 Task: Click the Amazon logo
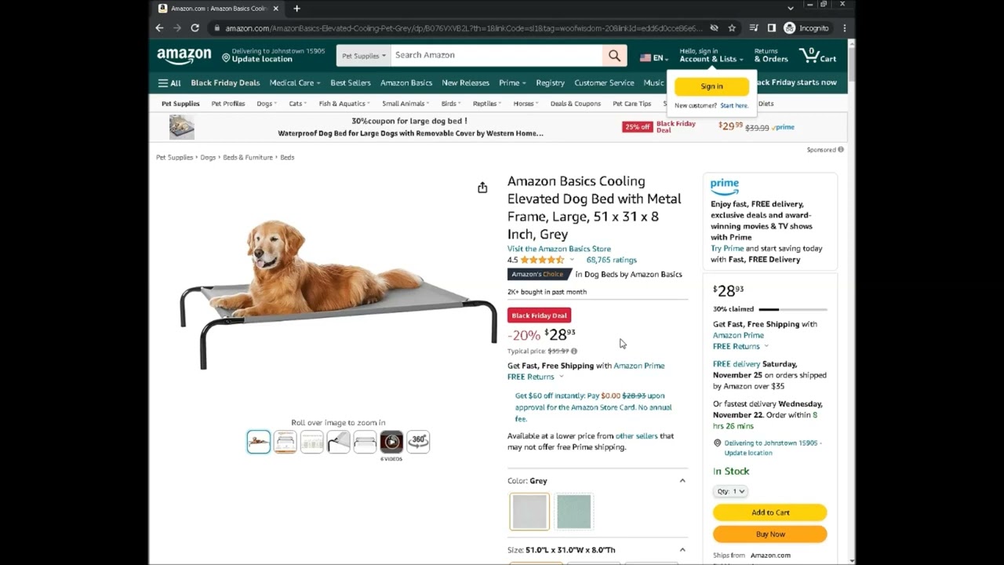(184, 56)
